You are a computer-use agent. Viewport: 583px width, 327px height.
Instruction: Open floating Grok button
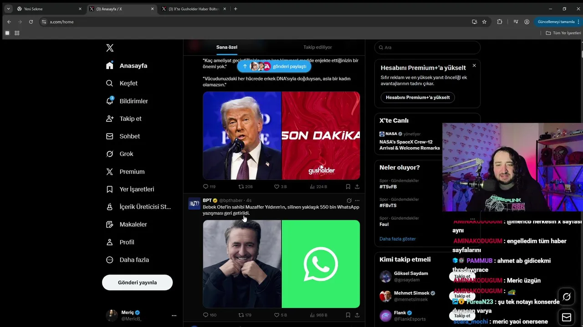pyautogui.click(x=567, y=297)
